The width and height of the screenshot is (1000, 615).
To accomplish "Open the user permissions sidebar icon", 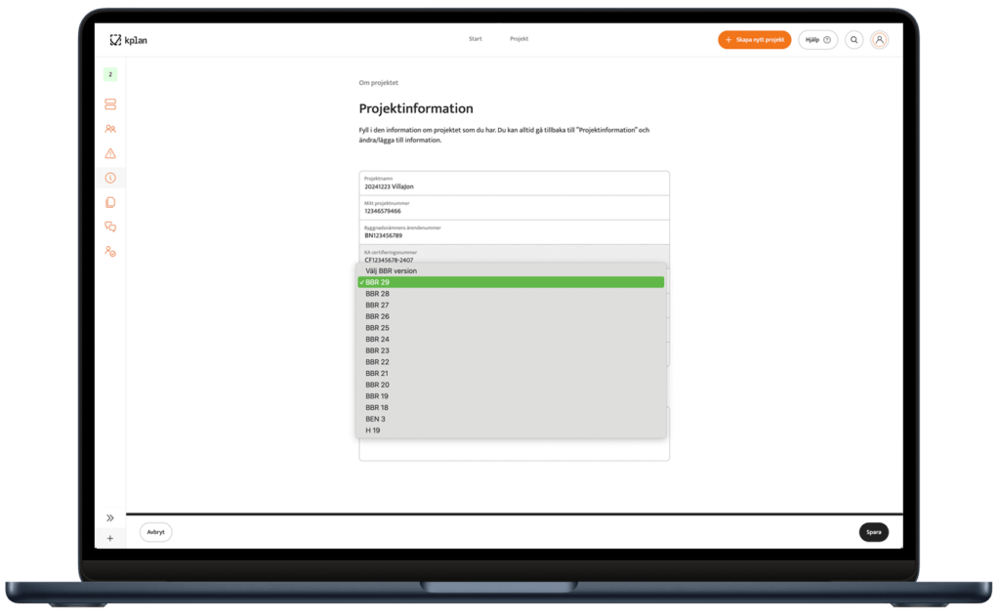I will click(x=110, y=252).
